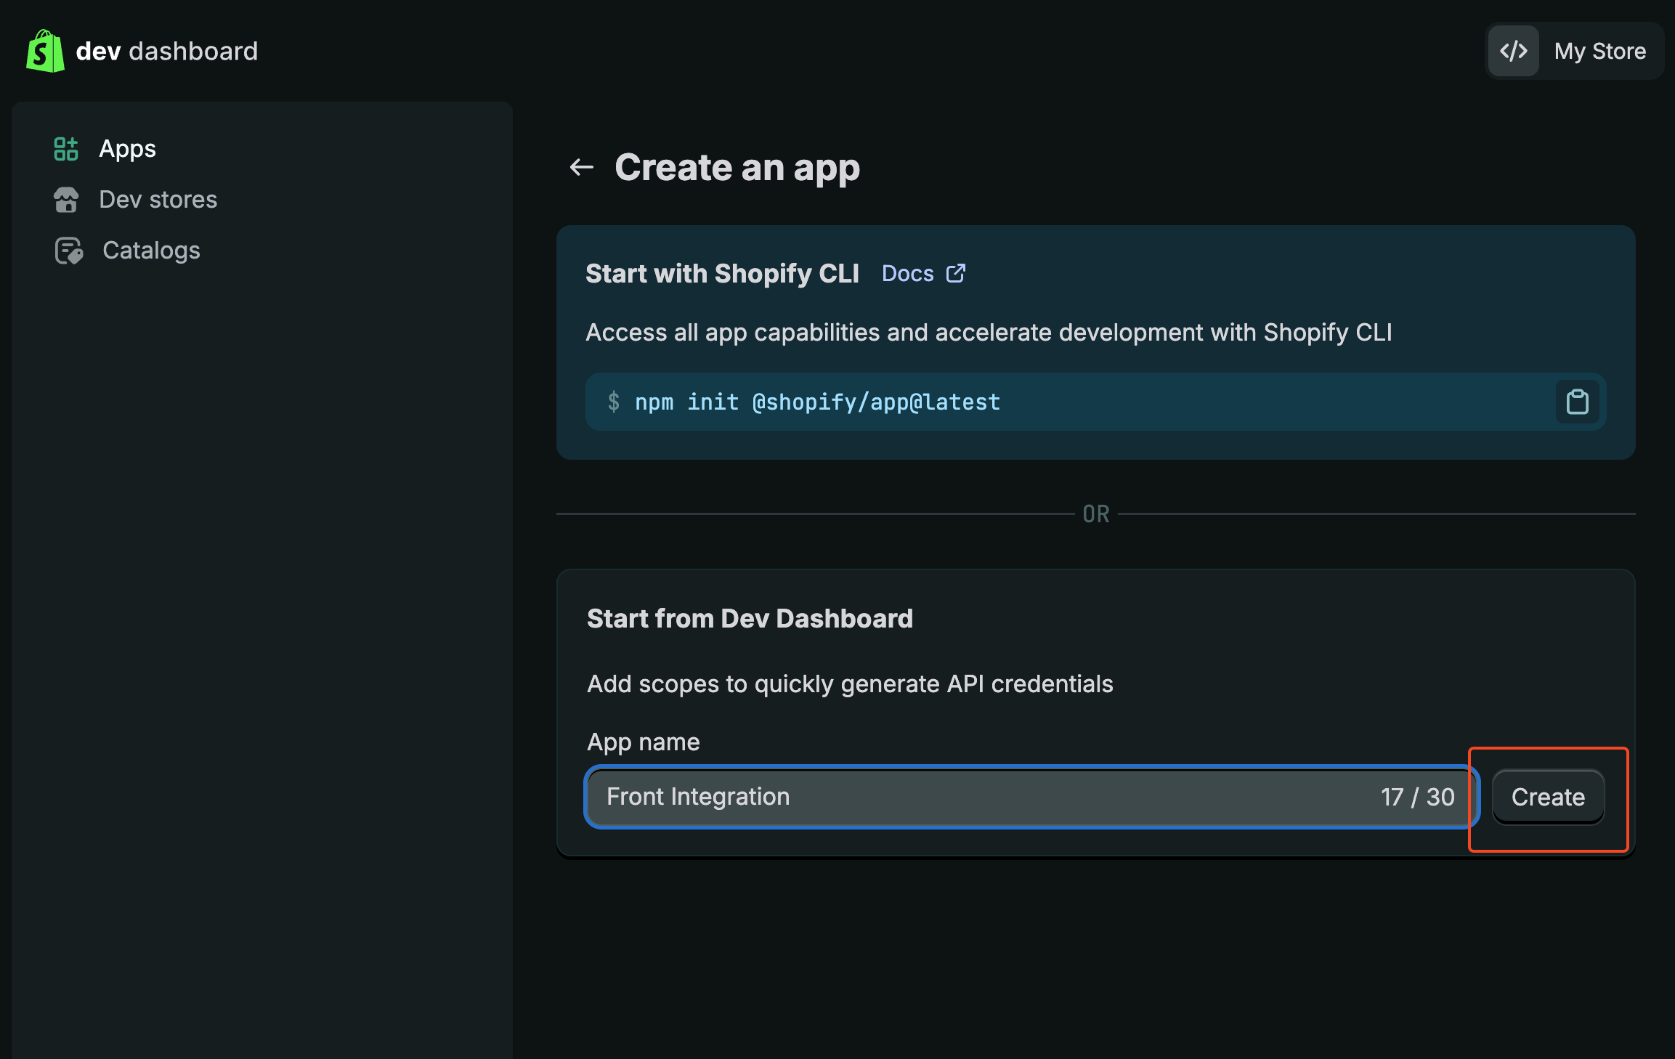This screenshot has width=1675, height=1059.
Task: Click the back arrow beside Create an app
Action: tap(581, 167)
